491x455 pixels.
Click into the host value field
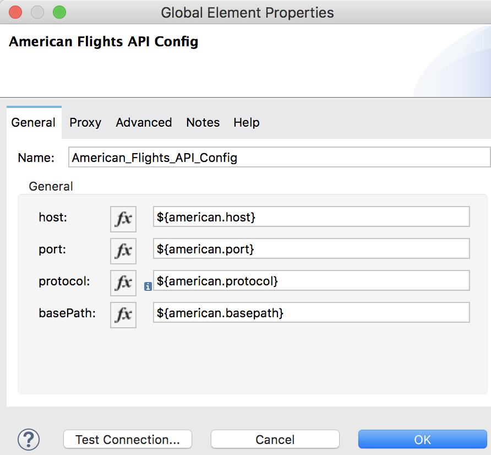(x=311, y=216)
